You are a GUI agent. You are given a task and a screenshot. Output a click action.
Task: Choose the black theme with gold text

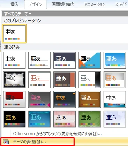(14, 119)
